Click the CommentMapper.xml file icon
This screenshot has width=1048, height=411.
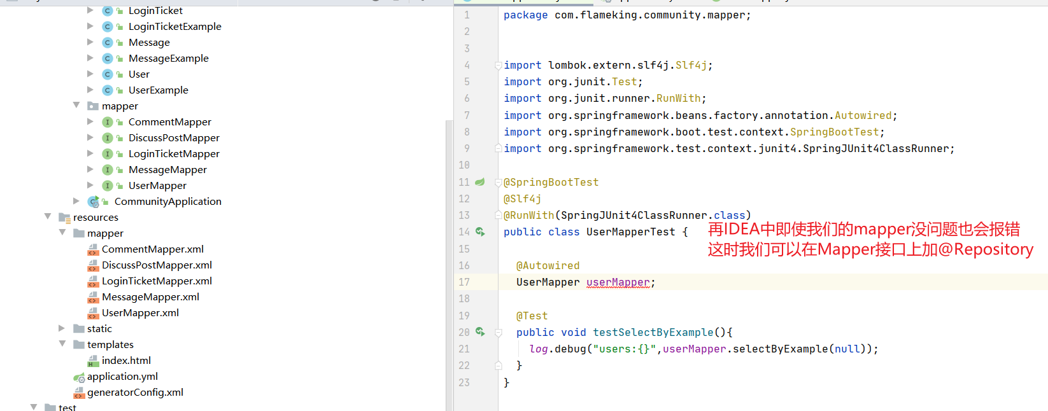(93, 249)
